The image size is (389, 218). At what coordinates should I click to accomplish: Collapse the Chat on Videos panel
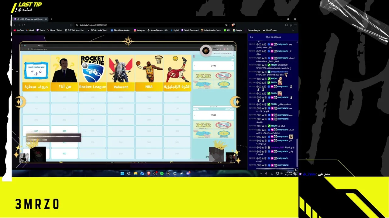pyautogui.click(x=251, y=37)
